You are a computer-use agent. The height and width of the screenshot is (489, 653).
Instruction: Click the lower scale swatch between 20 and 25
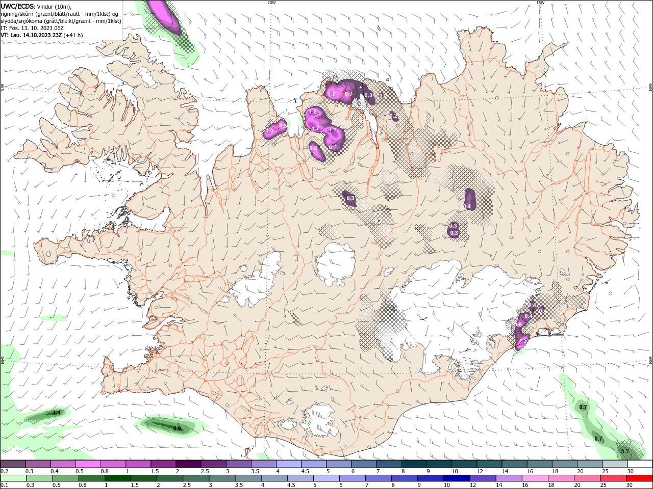pos(587,478)
